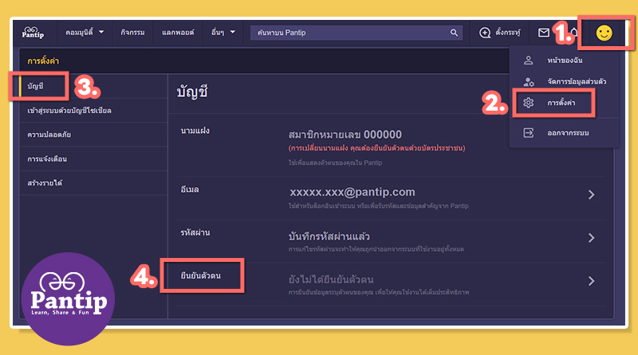Choose การตั้งค่า from the profile menu
This screenshot has height=355, width=638.
(x=561, y=103)
